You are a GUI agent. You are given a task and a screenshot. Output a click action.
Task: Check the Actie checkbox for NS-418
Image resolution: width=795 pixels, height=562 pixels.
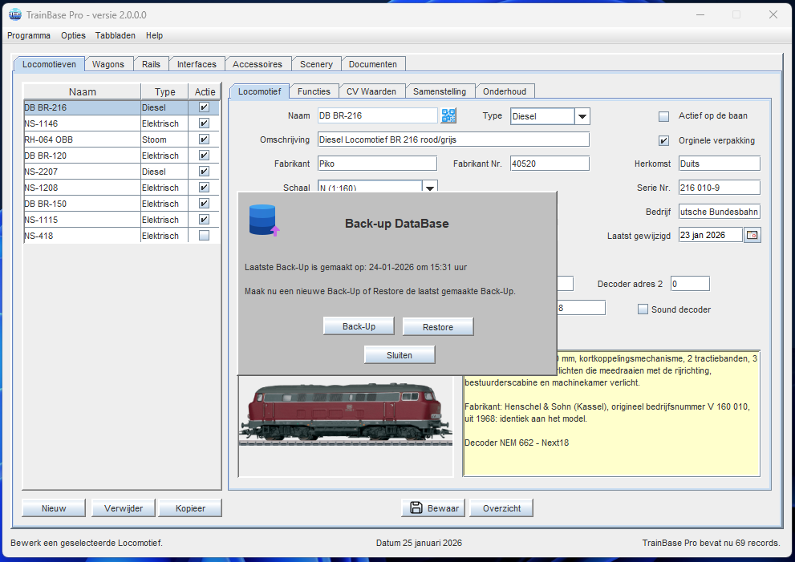click(205, 235)
